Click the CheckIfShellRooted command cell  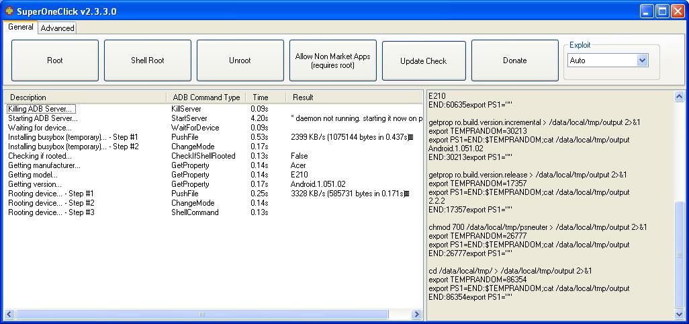click(203, 156)
